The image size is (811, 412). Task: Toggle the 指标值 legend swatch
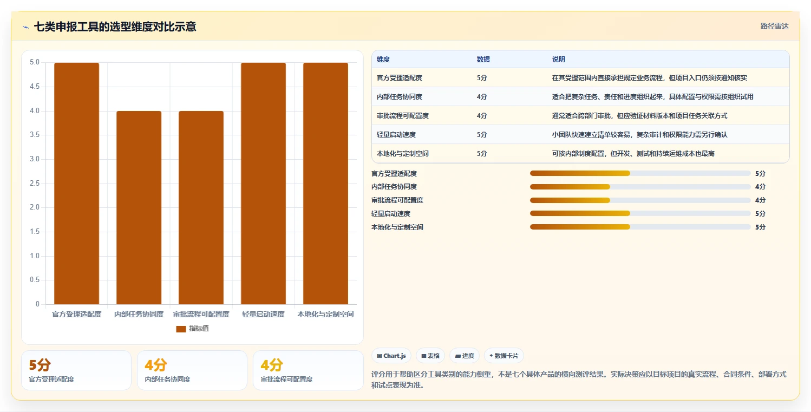181,329
